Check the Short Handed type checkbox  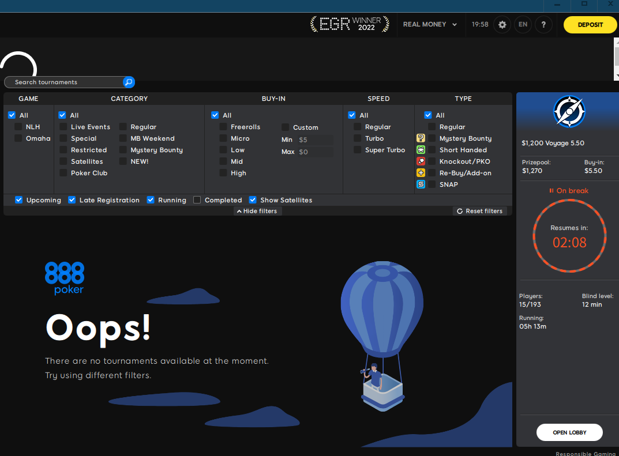tap(432, 150)
